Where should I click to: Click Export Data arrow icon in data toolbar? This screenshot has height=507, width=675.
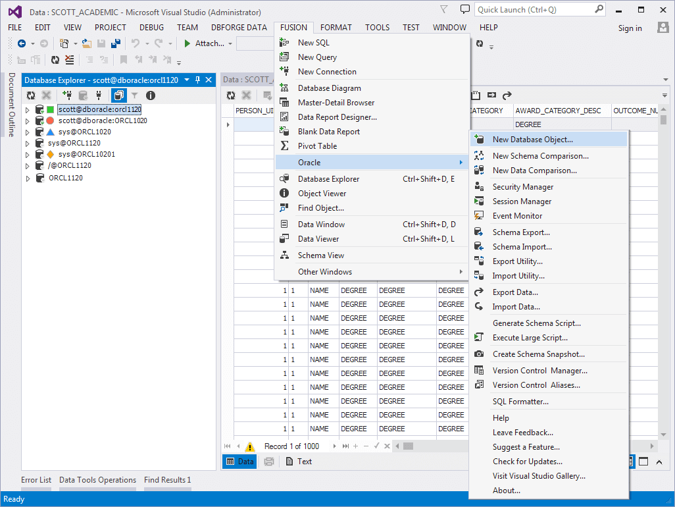[507, 95]
